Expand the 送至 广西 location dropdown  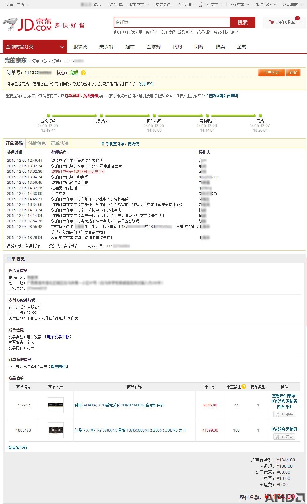[x=17, y=5]
